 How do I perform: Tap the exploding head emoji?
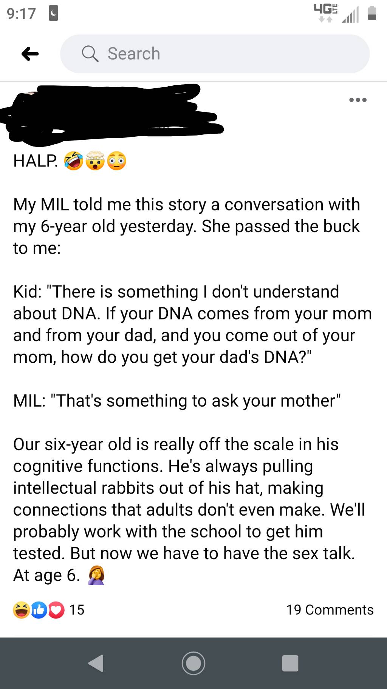tap(95, 161)
